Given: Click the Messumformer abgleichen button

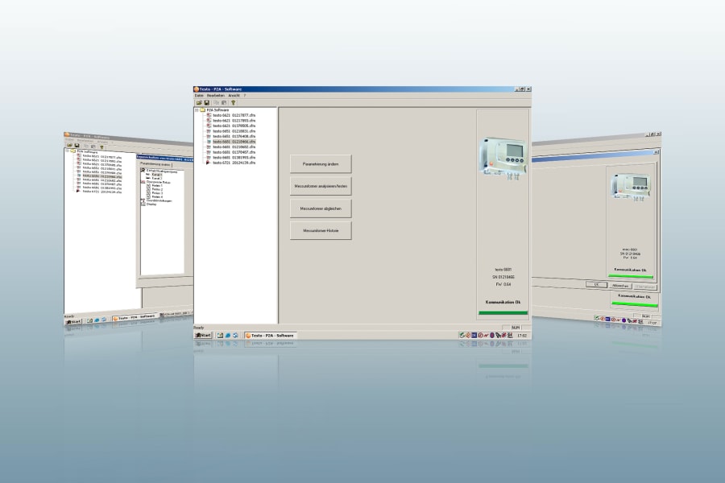Looking at the screenshot, I should (x=321, y=208).
